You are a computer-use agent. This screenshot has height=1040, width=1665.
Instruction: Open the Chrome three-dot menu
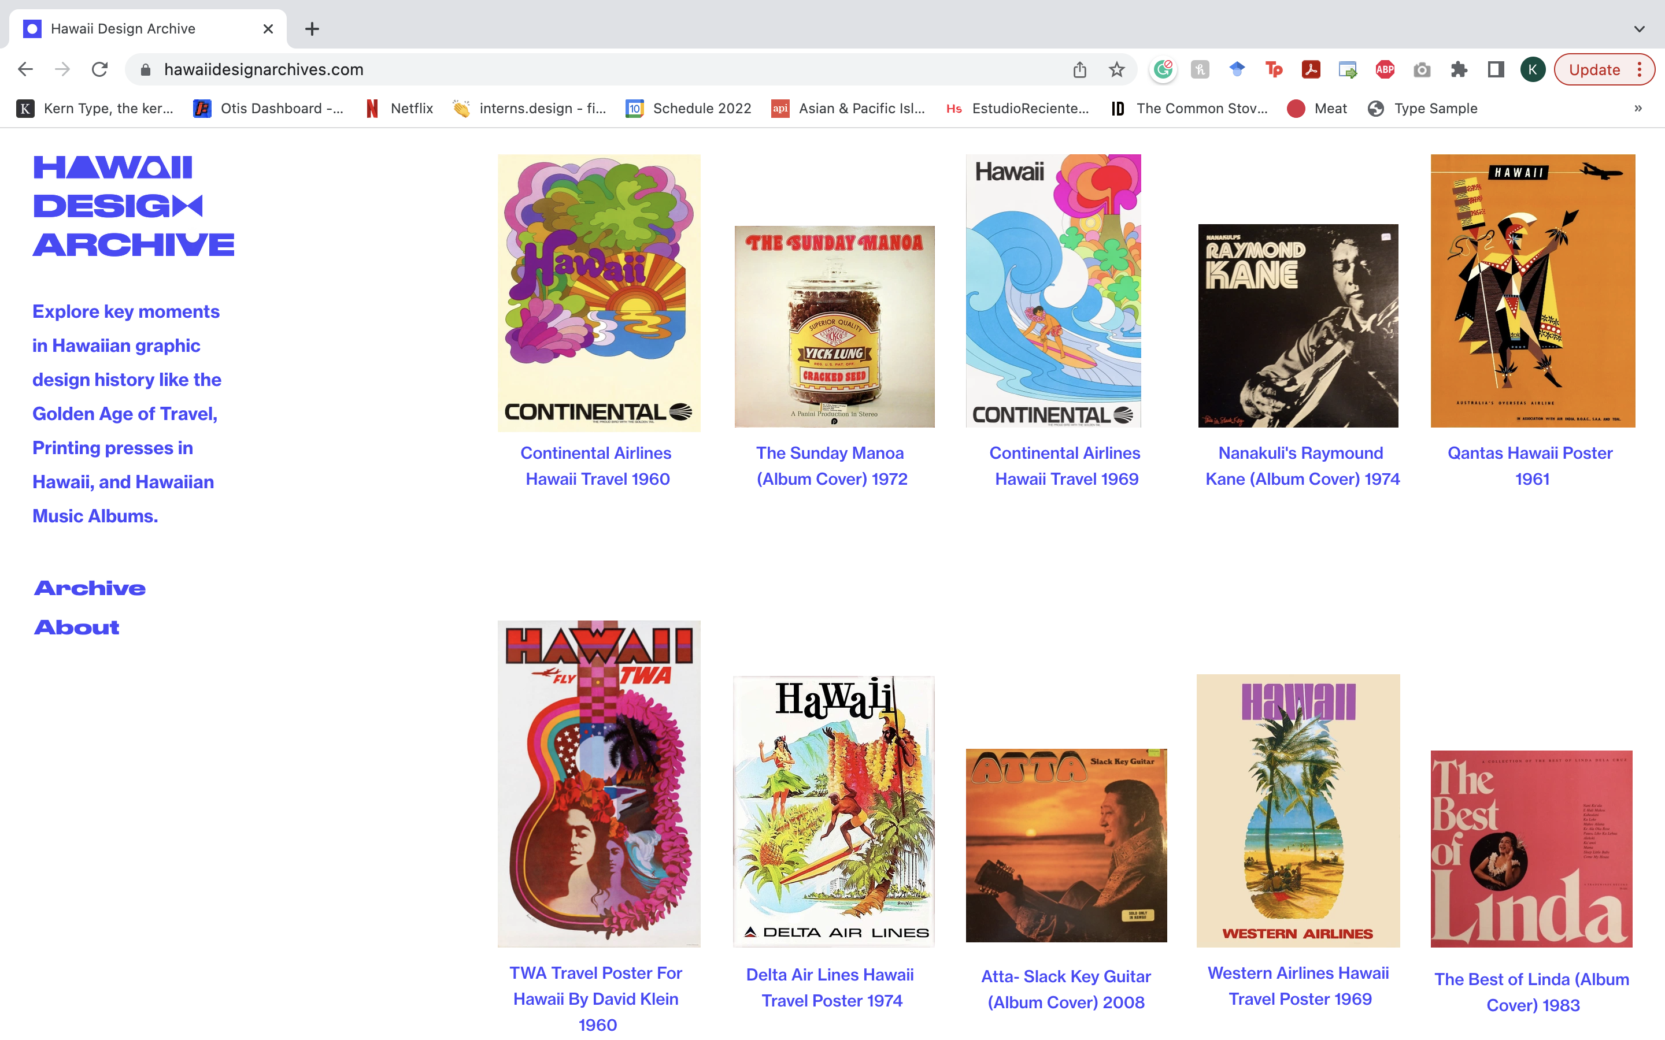(x=1640, y=69)
